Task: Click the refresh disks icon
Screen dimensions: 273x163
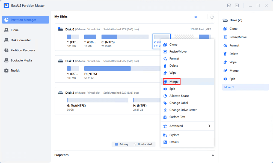Action: tap(212, 17)
